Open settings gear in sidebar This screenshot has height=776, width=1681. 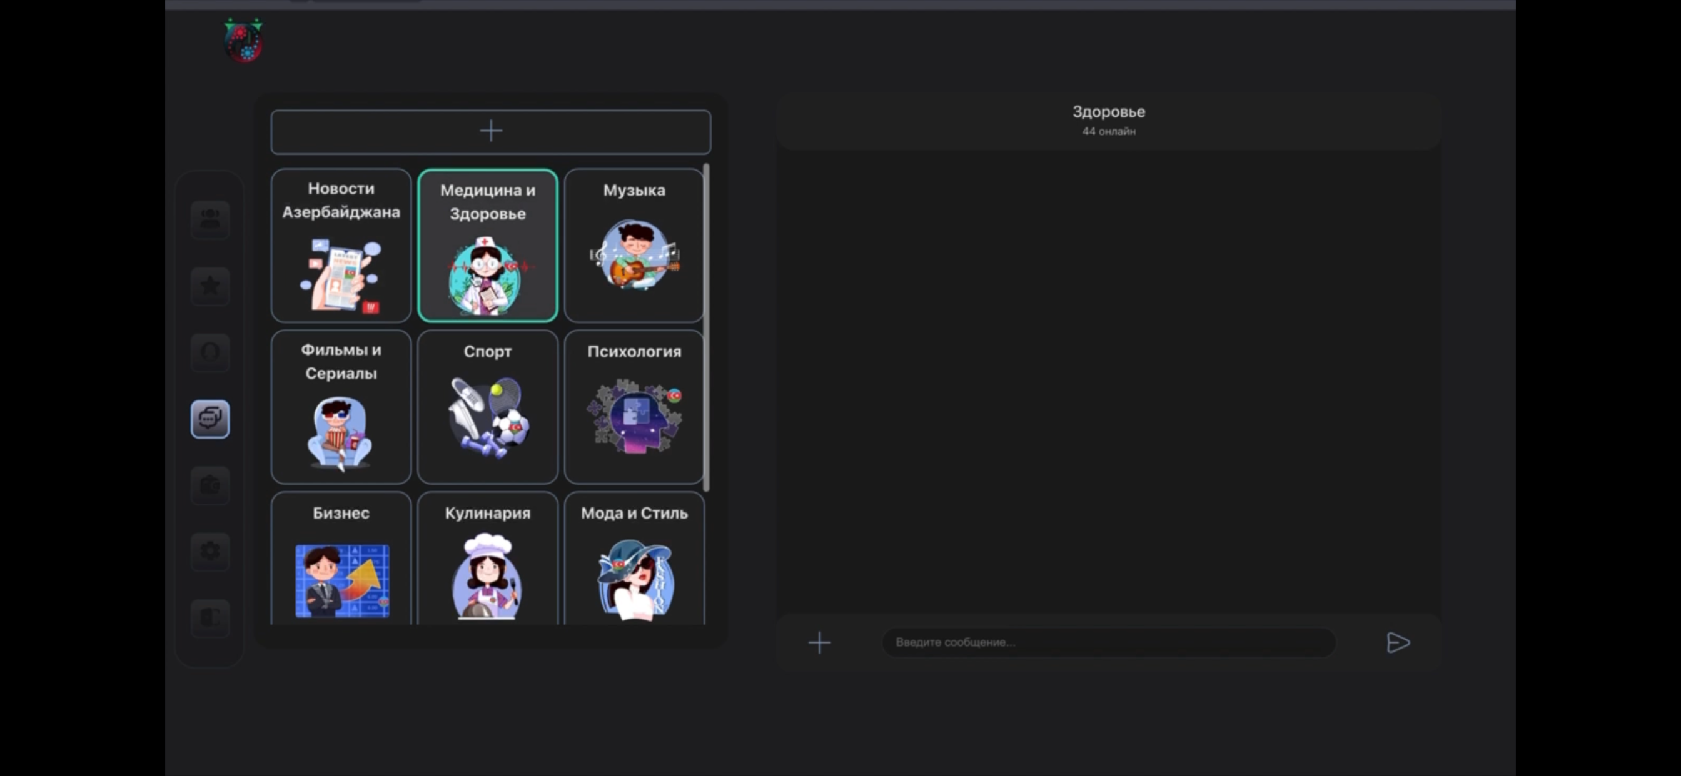point(209,552)
